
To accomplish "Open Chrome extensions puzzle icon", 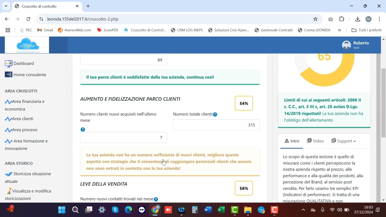I will click(x=342, y=19).
